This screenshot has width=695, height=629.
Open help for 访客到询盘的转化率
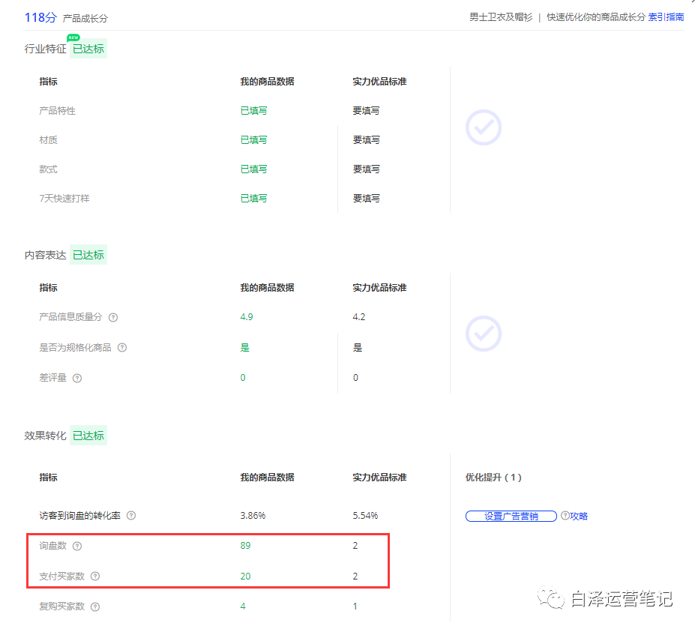[x=132, y=516]
